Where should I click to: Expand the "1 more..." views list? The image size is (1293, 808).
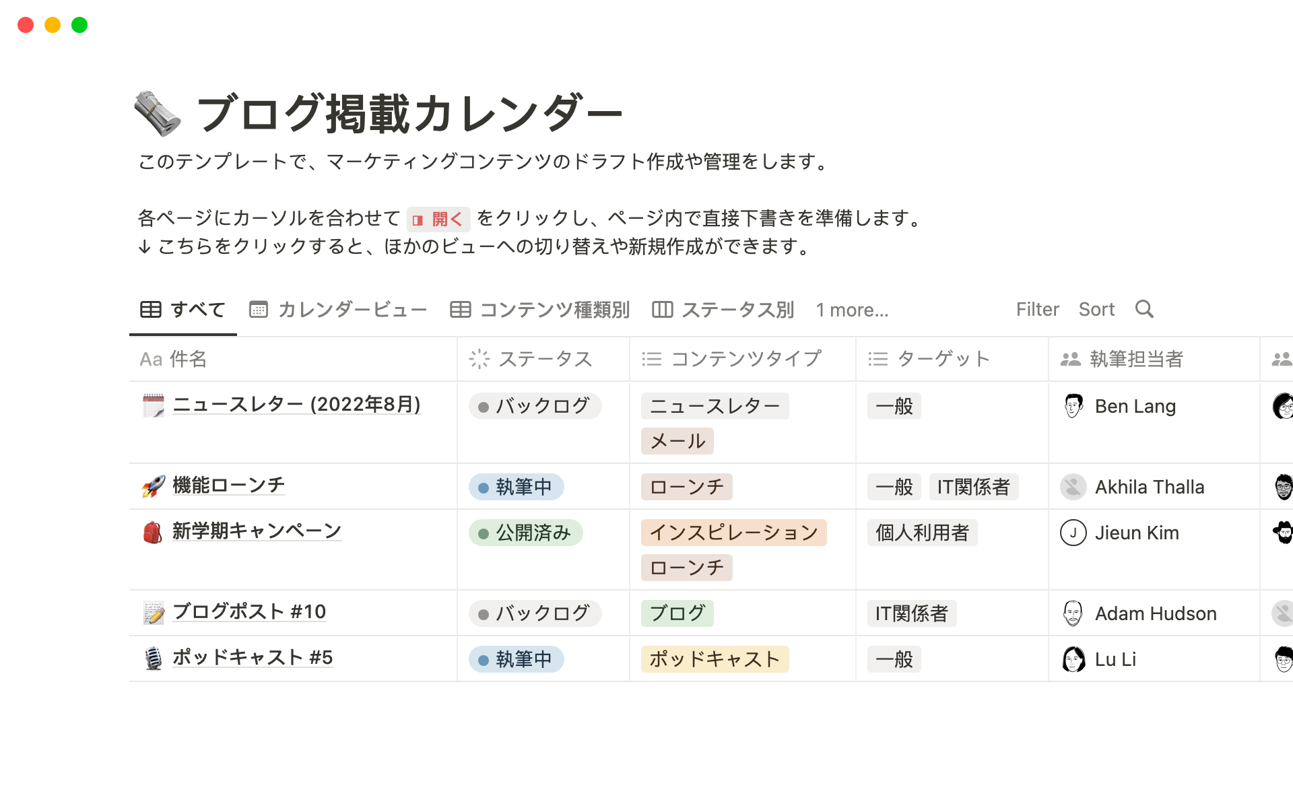click(x=852, y=310)
